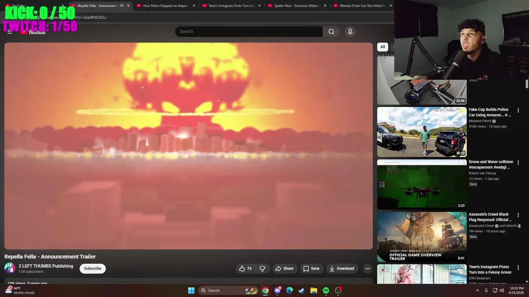Open the weather widget showing 66°F
Viewport: 529px width, 297px height.
point(20,290)
